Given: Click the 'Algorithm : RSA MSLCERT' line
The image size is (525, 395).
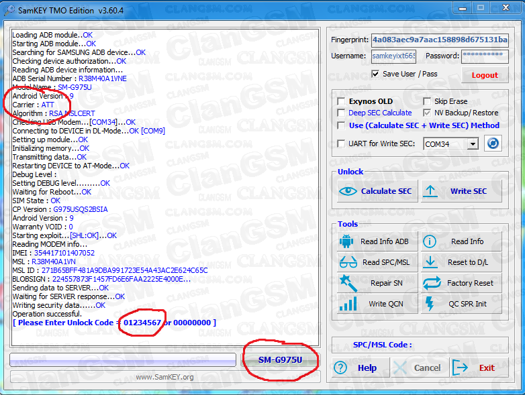Looking at the screenshot, I should coord(54,113).
